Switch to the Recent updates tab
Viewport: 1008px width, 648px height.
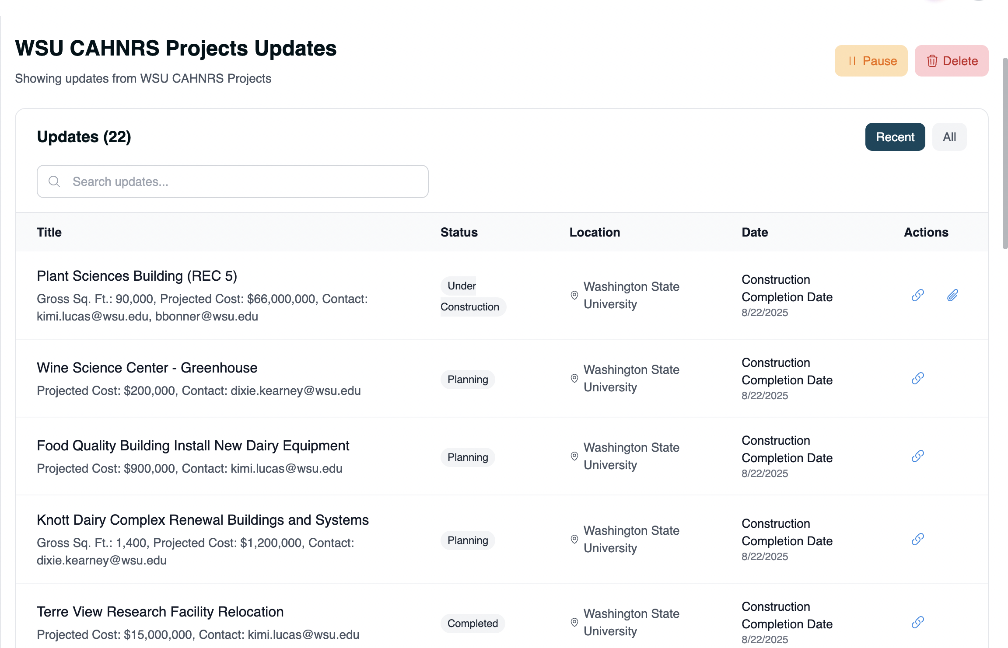pyautogui.click(x=895, y=137)
